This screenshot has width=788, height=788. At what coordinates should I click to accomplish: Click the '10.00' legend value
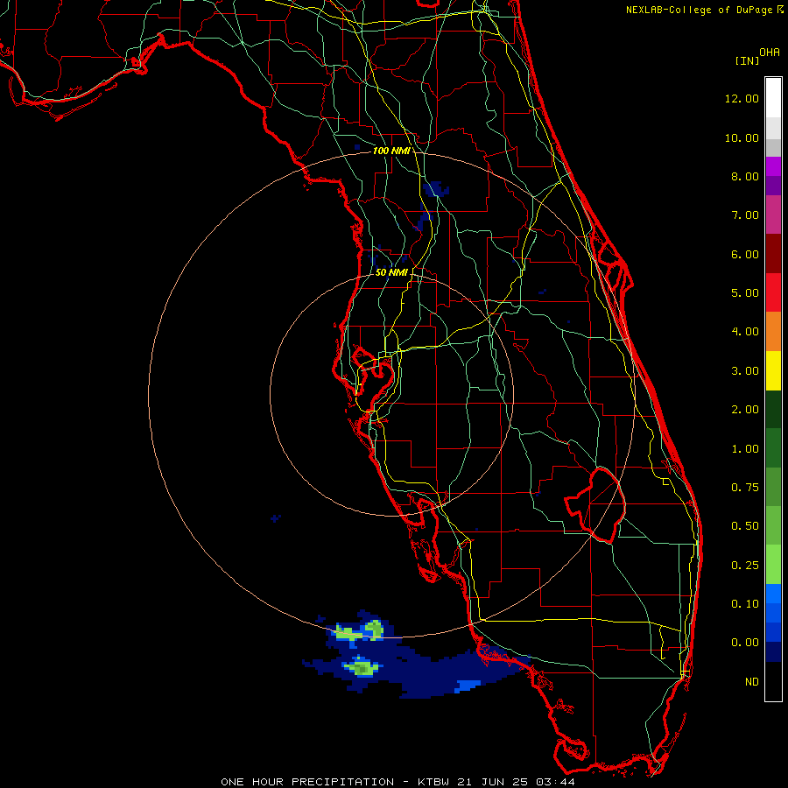742,137
